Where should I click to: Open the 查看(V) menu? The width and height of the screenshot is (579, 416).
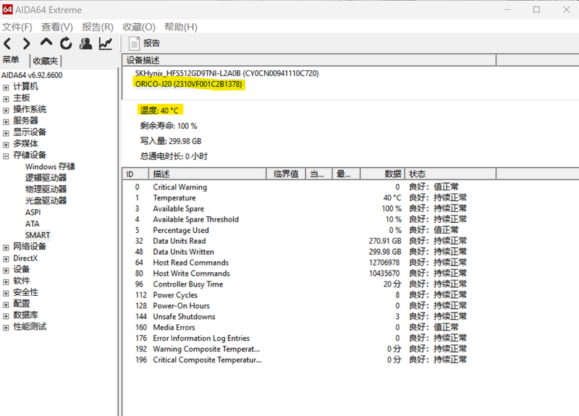[x=57, y=27]
